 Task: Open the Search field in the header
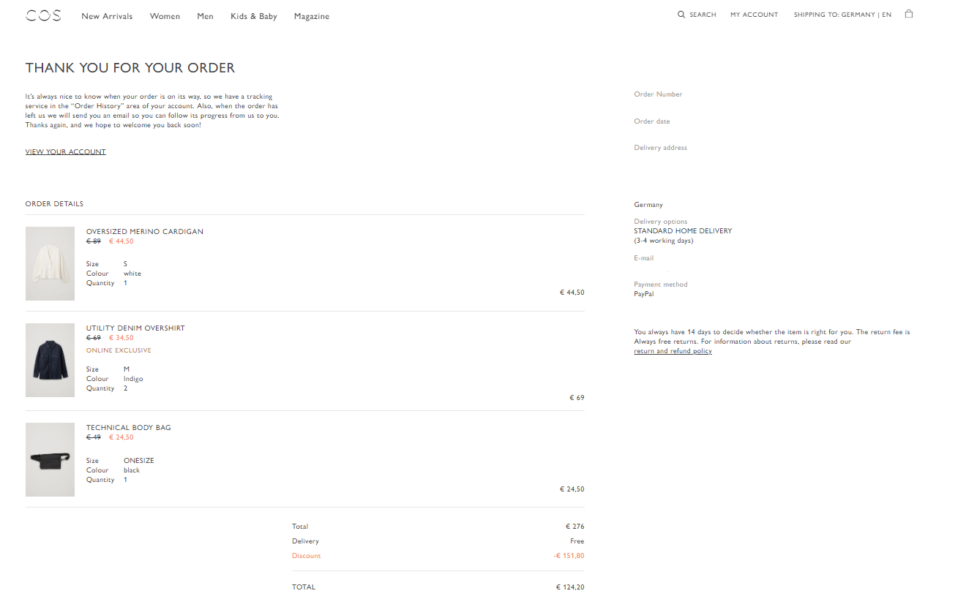(x=697, y=15)
